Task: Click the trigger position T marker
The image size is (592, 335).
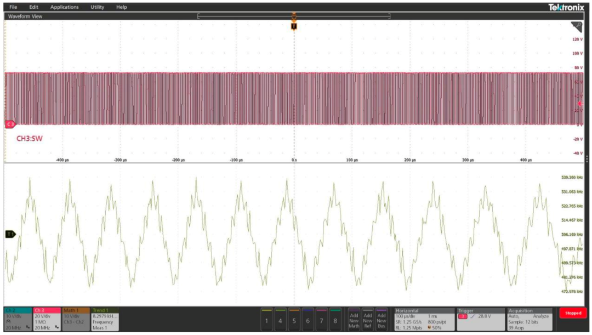Action: click(x=294, y=26)
